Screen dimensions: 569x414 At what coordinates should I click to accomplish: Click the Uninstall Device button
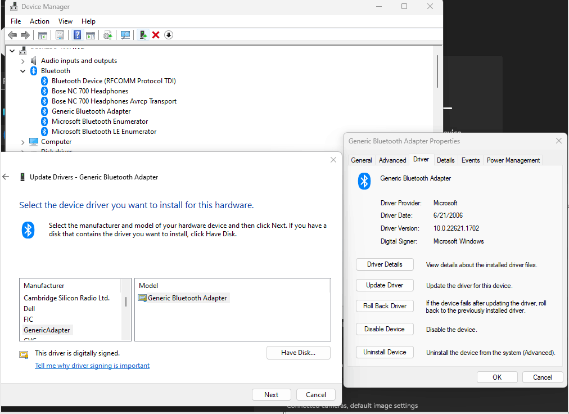pyautogui.click(x=385, y=352)
